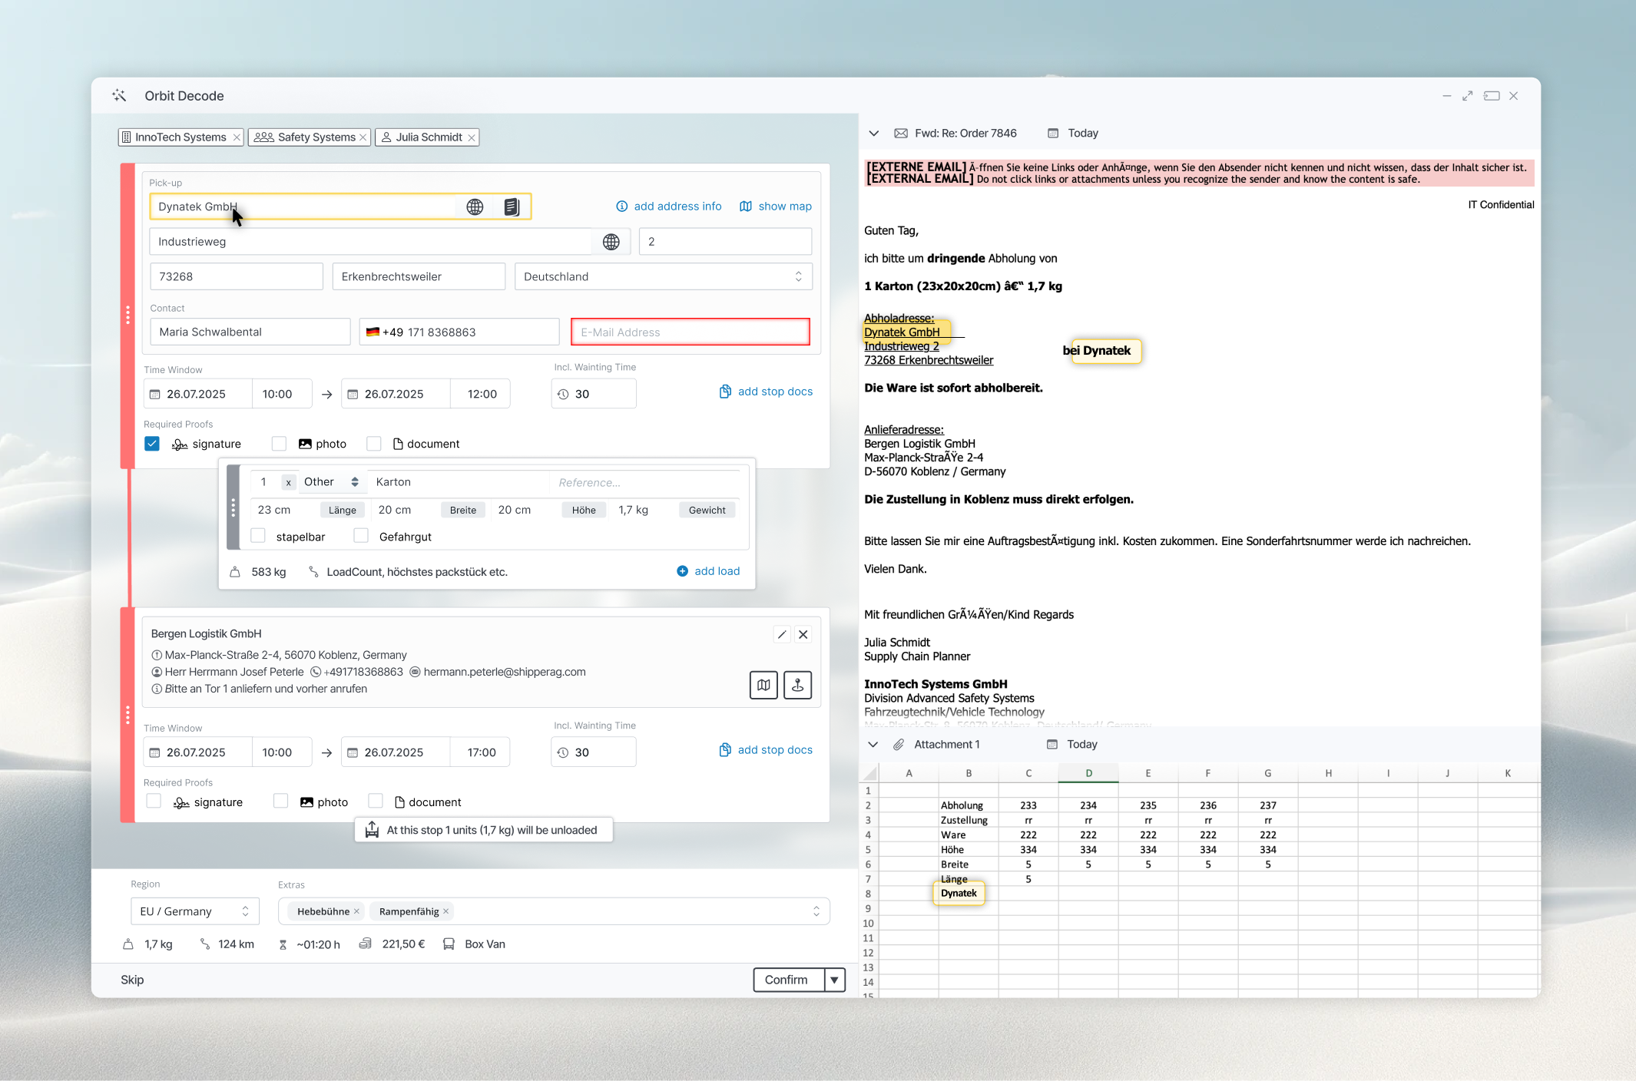Image resolution: width=1636 pixels, height=1081 pixels.
Task: Enable document proof for Bergen Logistik stop
Action: [x=376, y=802]
